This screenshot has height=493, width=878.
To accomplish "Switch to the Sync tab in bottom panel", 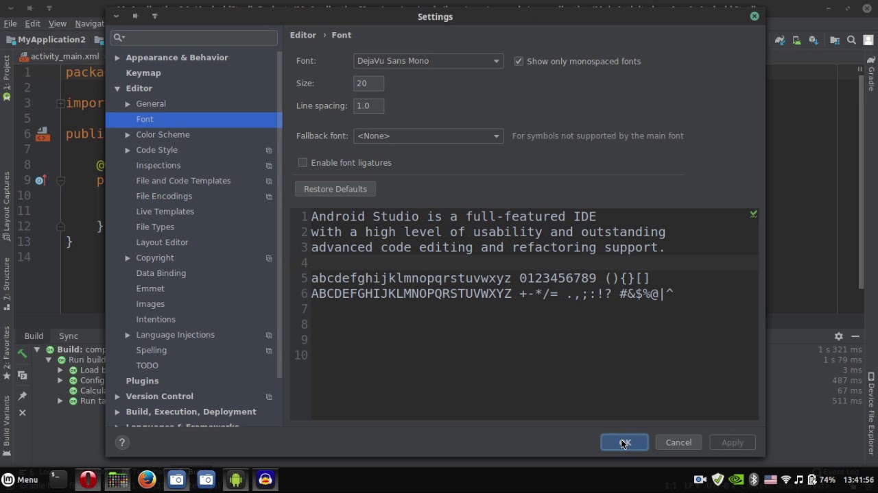I will [69, 336].
